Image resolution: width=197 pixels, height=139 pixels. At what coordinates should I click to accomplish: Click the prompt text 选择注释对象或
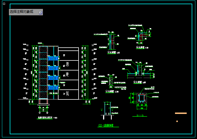coord(21,12)
